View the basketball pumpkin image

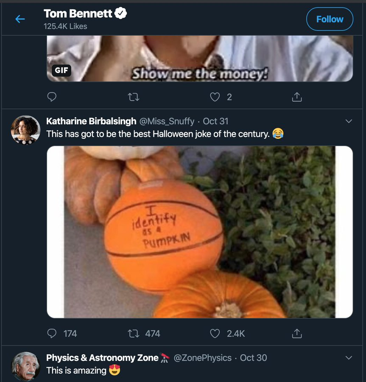pyautogui.click(x=199, y=232)
